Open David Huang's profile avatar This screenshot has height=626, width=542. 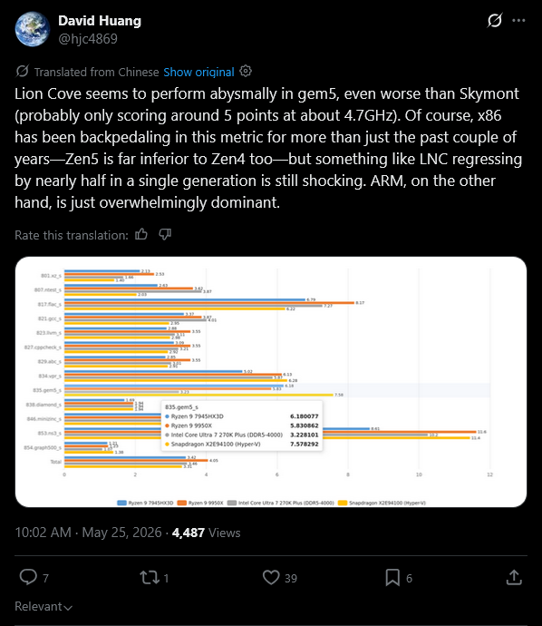[33, 29]
